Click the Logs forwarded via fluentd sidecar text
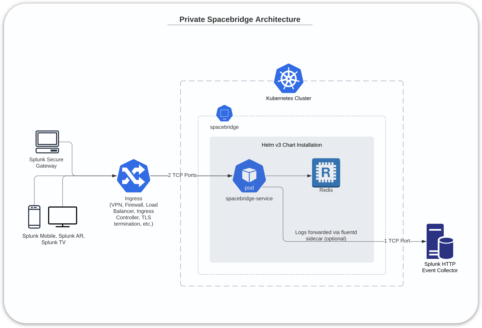 [x=326, y=236]
